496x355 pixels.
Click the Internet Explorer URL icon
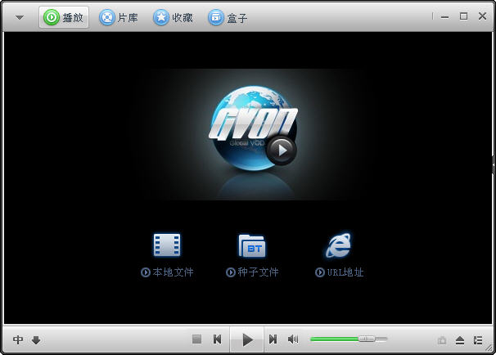(x=339, y=245)
